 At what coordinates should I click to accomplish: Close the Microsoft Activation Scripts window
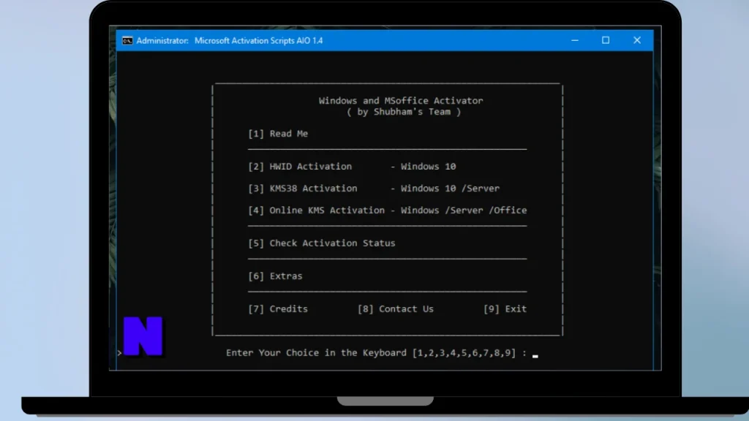tap(637, 41)
